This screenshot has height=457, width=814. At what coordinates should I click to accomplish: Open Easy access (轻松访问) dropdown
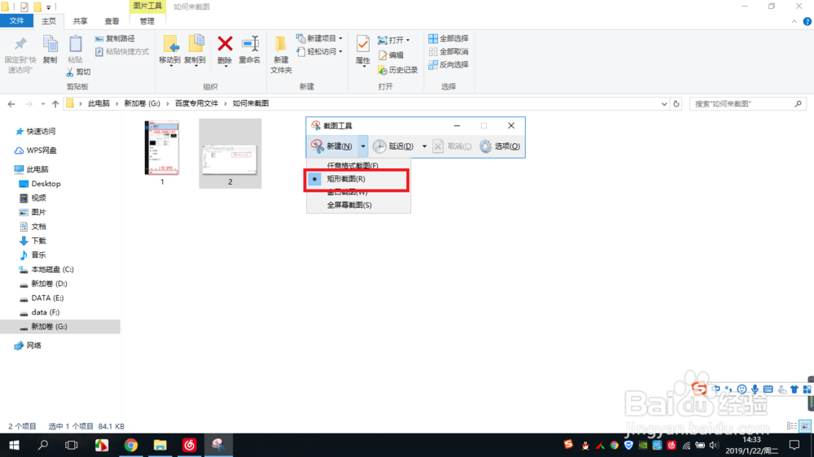[319, 51]
